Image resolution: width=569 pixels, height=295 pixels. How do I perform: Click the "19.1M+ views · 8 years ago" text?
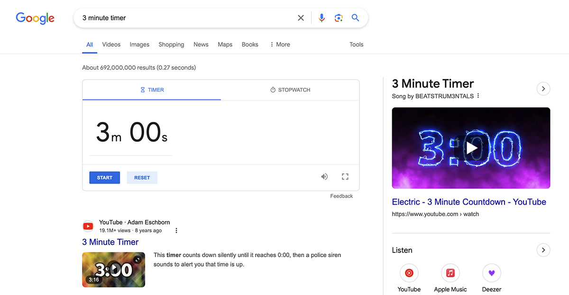point(130,231)
